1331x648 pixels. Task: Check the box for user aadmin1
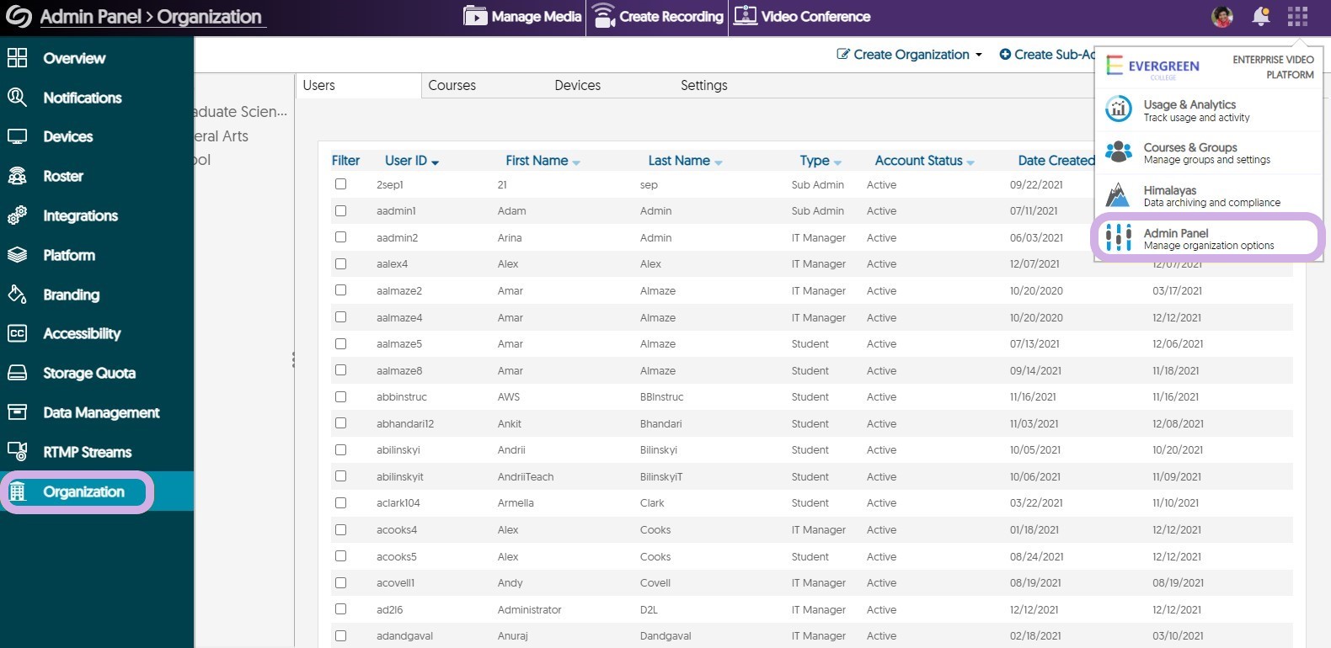[x=340, y=210]
